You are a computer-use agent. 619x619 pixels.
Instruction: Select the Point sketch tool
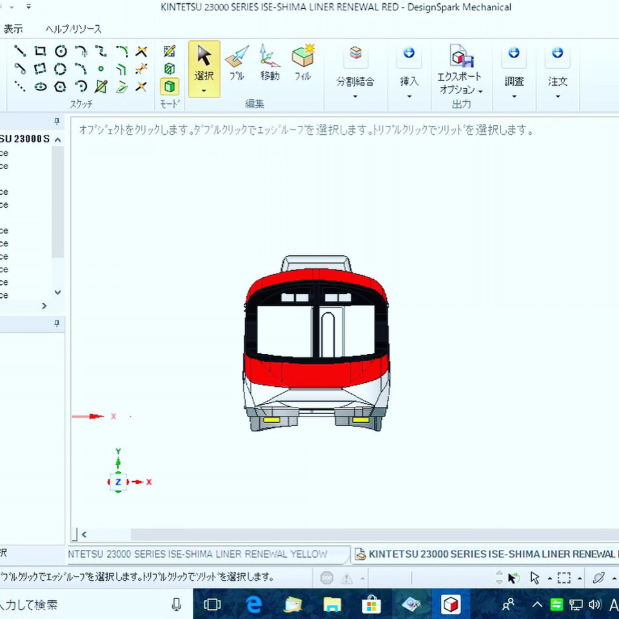click(x=101, y=69)
